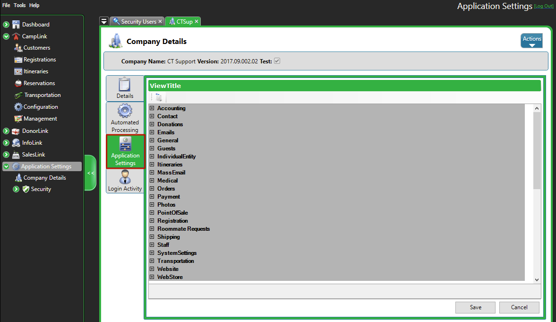This screenshot has width=556, height=322.
Task: Collapse the sidebar with the << handle
Action: tap(90, 173)
